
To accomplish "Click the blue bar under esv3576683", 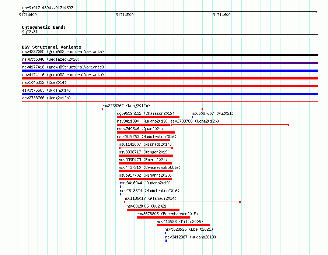I will point(170,94).
